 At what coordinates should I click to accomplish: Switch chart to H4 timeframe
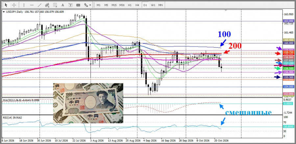137,5
